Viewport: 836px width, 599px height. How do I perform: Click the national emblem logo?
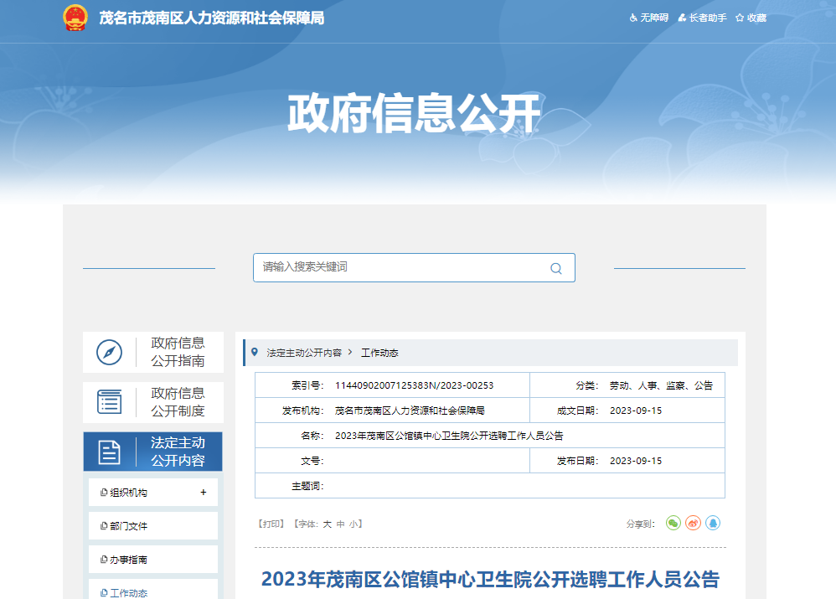click(75, 18)
